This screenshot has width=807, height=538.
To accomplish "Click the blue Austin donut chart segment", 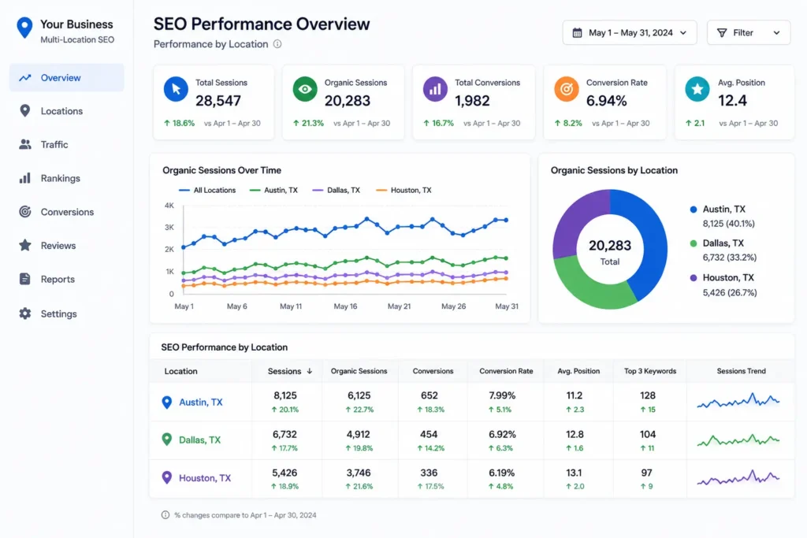I will 655,242.
